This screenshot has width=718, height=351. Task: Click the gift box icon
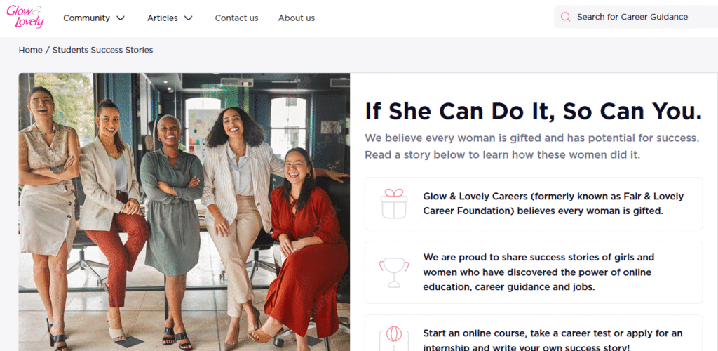393,204
